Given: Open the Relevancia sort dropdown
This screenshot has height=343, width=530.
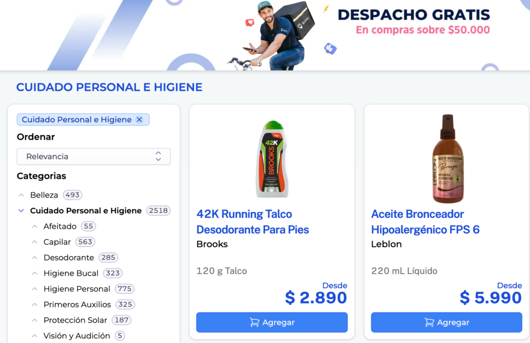Looking at the screenshot, I should tap(94, 156).
